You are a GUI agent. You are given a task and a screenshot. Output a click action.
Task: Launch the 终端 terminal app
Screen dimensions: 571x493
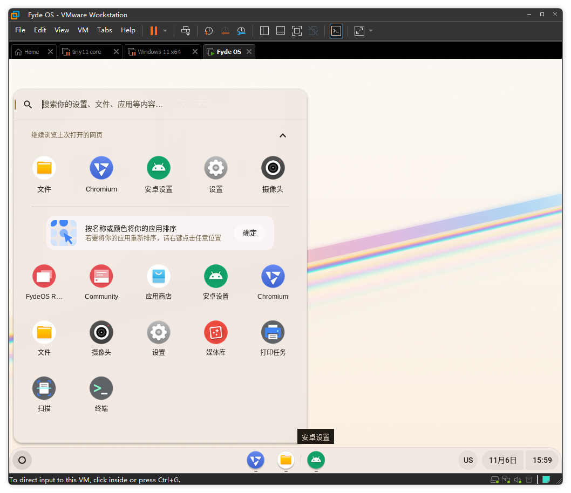[101, 389]
